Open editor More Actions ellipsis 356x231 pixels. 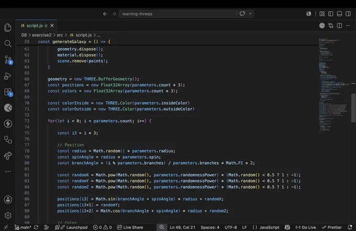click(348, 26)
